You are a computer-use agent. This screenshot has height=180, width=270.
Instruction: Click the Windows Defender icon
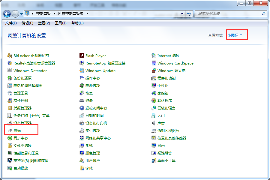tap(10, 70)
